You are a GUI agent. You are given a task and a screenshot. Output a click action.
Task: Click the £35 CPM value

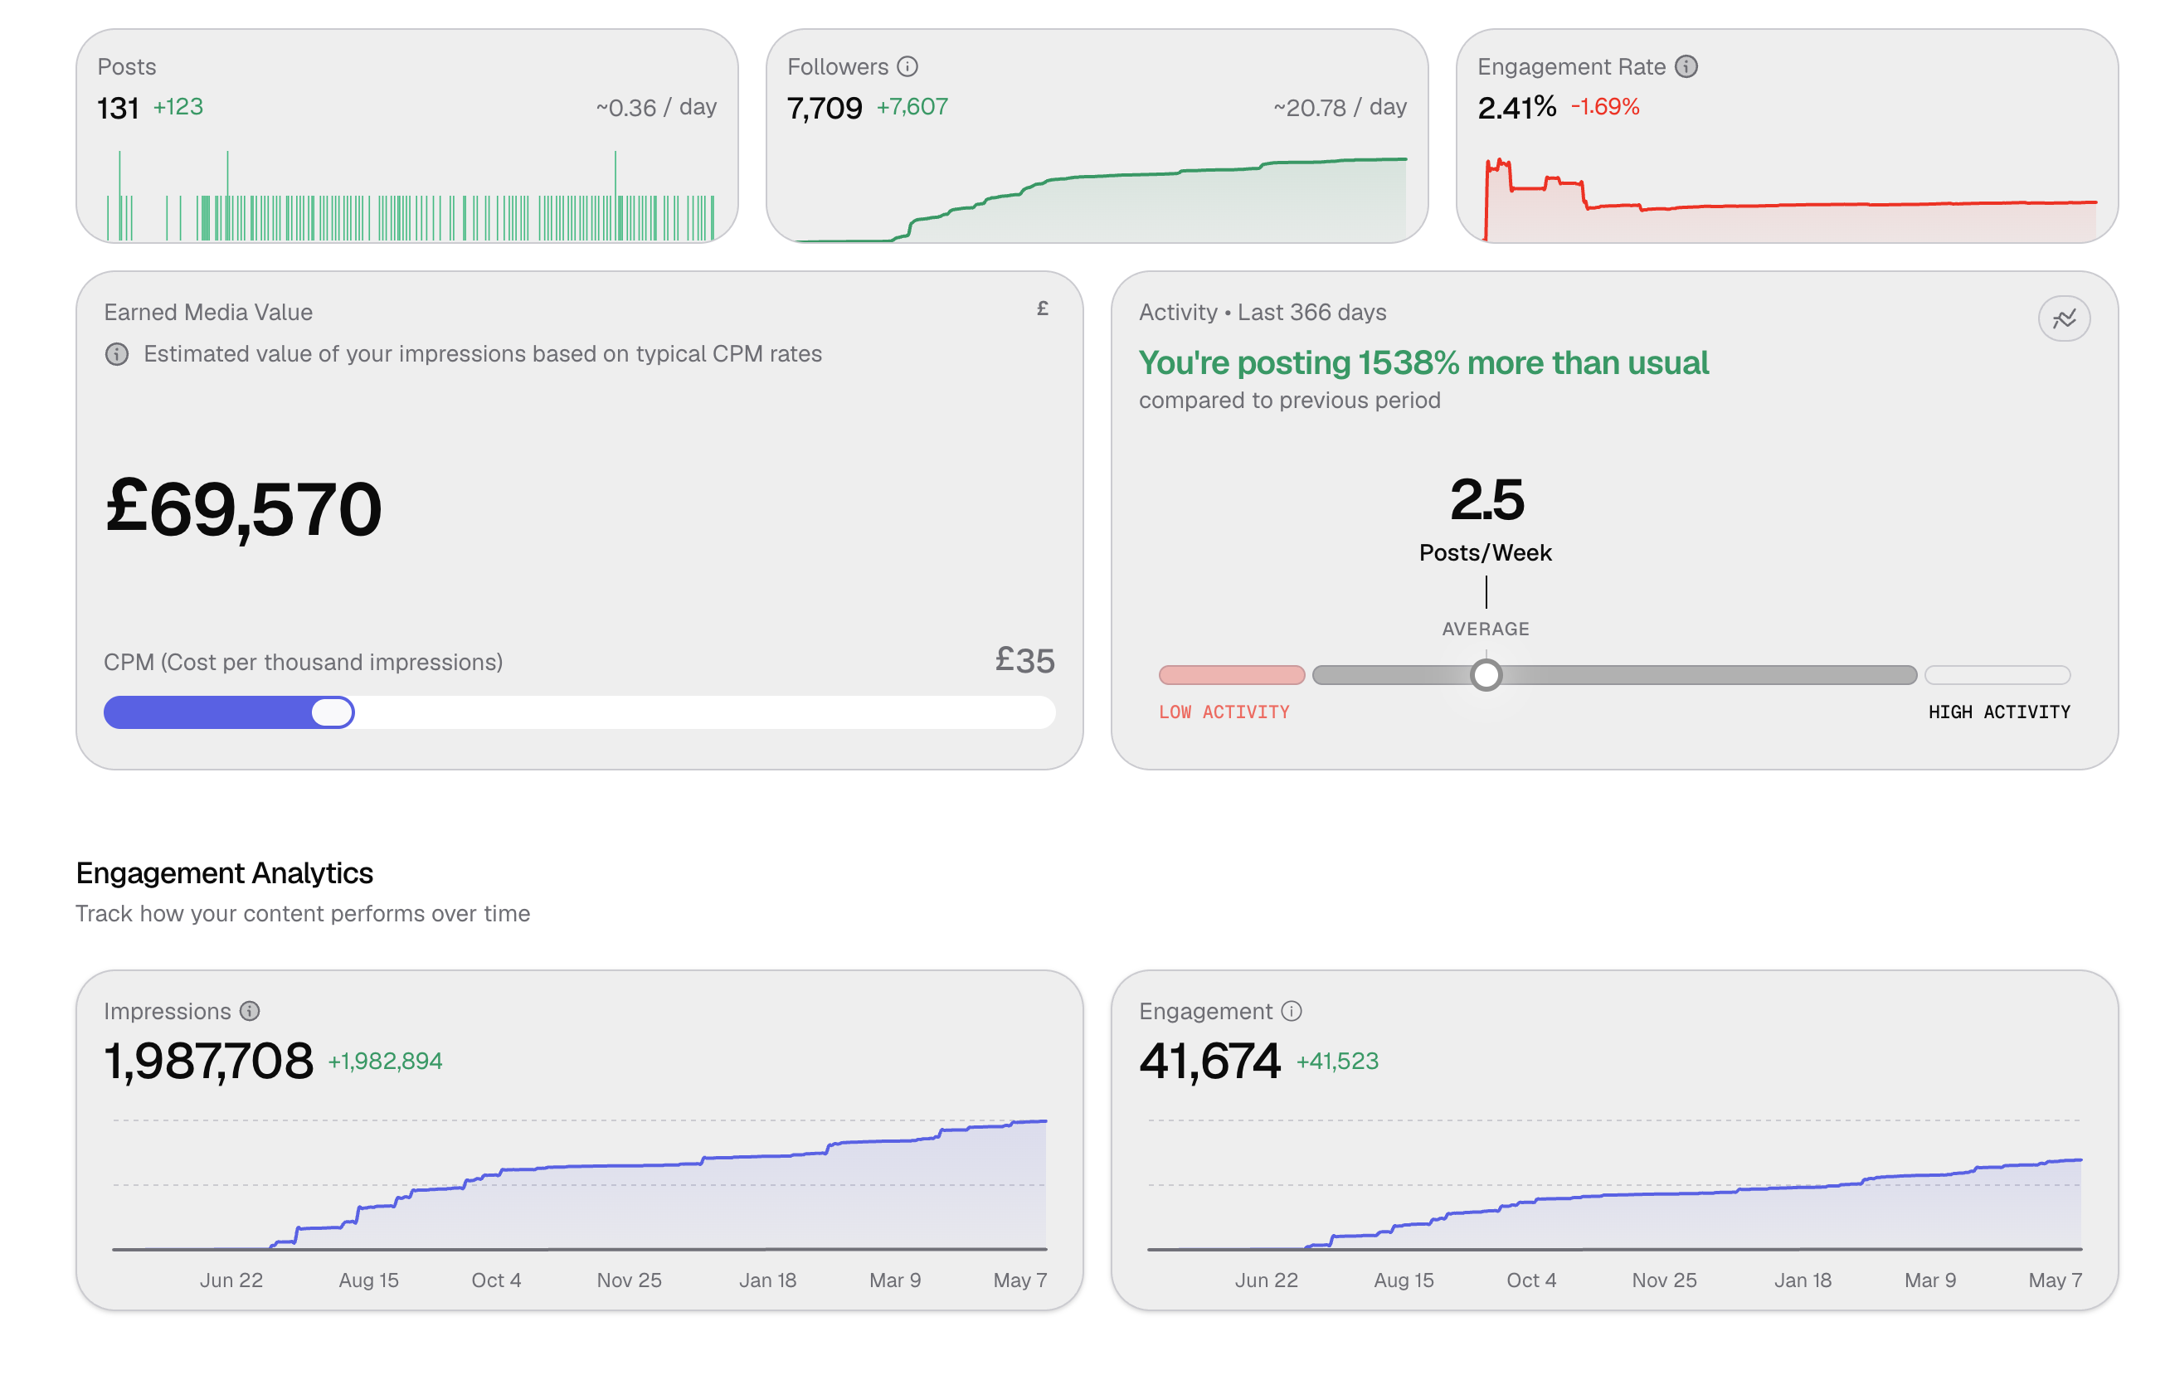click(1024, 660)
